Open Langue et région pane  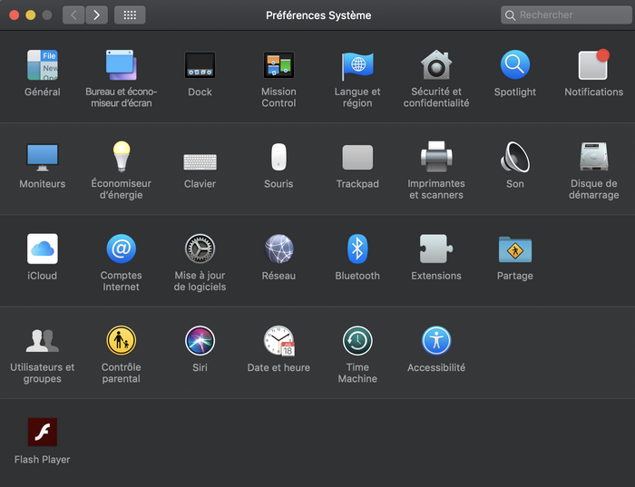click(357, 65)
